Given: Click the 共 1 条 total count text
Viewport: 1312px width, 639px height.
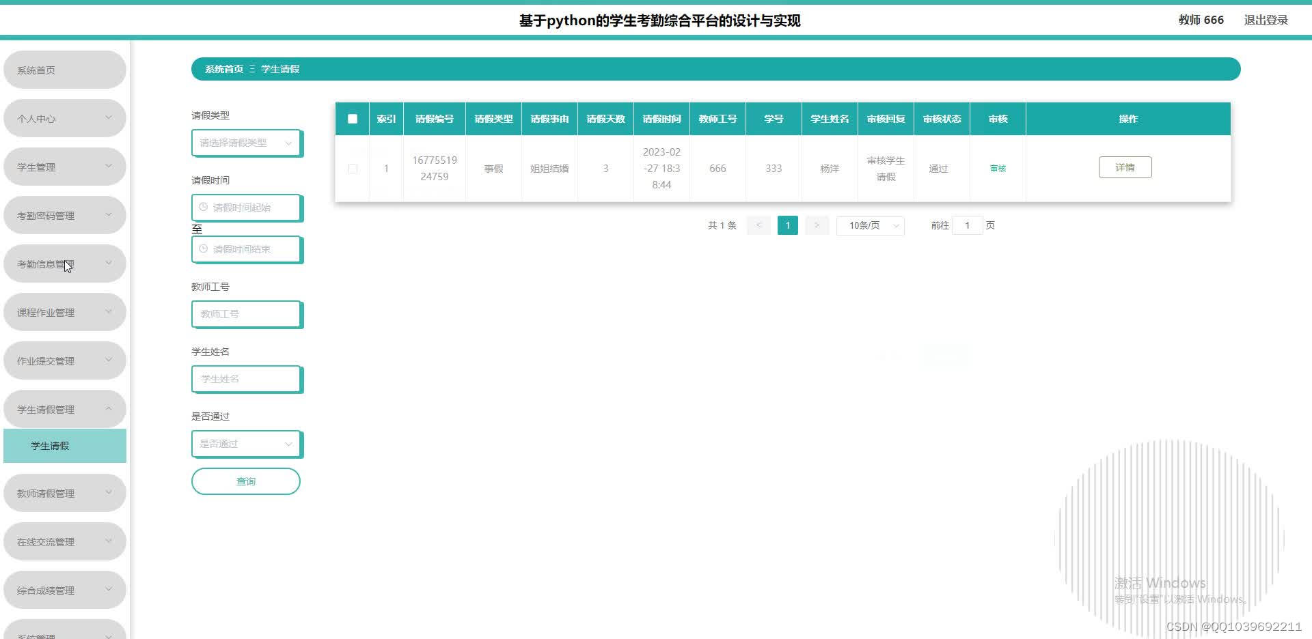Looking at the screenshot, I should pos(722,225).
